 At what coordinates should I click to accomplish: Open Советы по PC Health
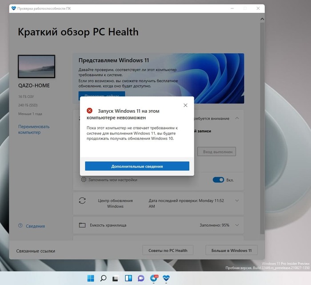pos(168,250)
